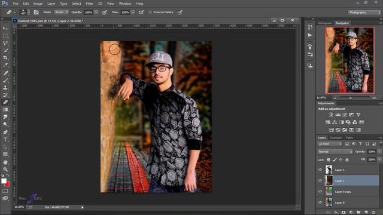Hide Layer 2 visibility eye

click(320, 180)
